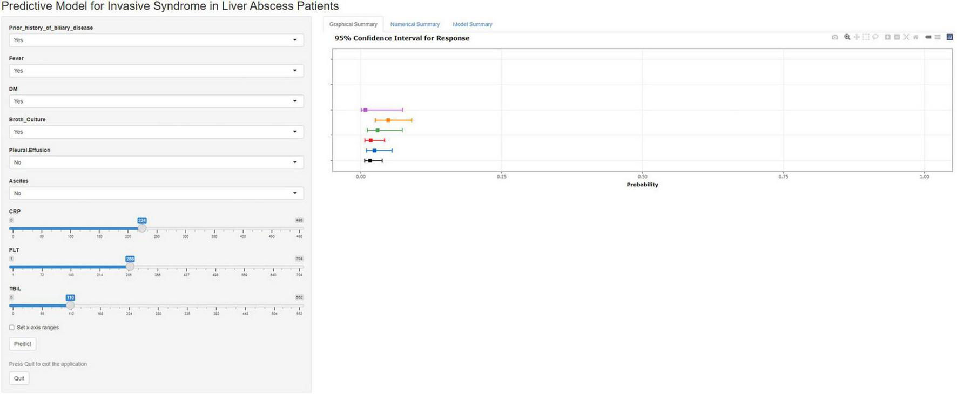This screenshot has width=957, height=394.
Task: Click the orange confidence interval marker
Action: pyautogui.click(x=388, y=120)
